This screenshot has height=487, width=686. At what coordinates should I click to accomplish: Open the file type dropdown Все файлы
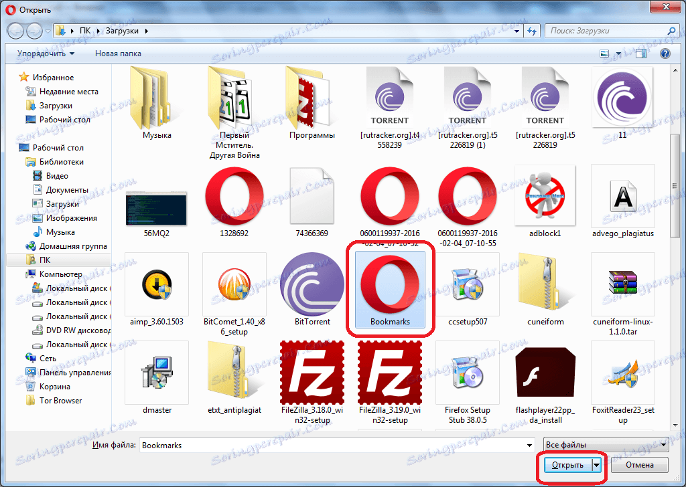point(606,445)
